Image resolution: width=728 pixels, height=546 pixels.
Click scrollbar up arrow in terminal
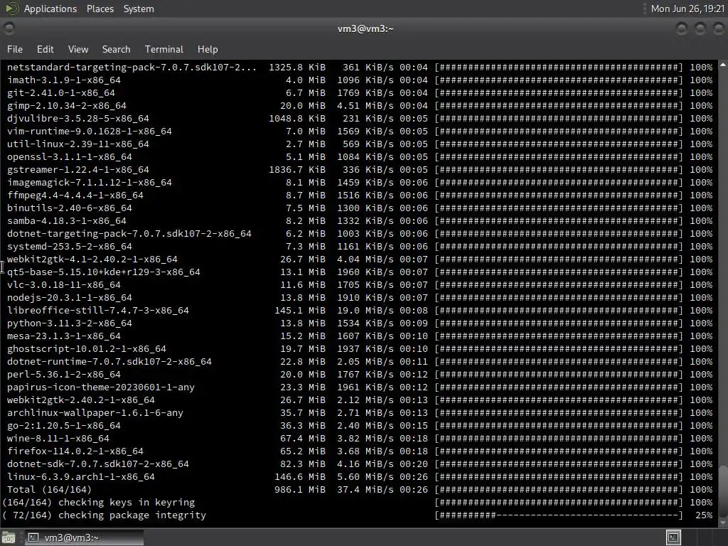pyautogui.click(x=723, y=65)
